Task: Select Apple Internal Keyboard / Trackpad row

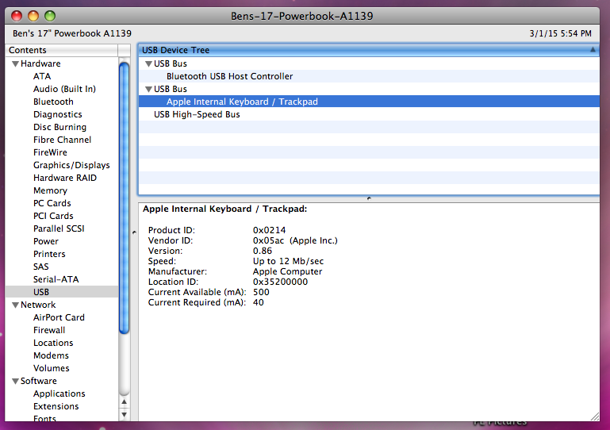Action: click(x=369, y=102)
